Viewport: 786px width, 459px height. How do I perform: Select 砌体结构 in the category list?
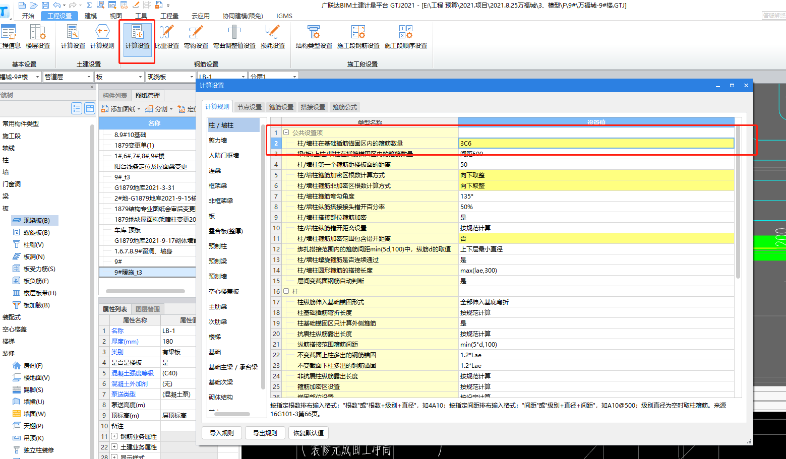point(221,397)
